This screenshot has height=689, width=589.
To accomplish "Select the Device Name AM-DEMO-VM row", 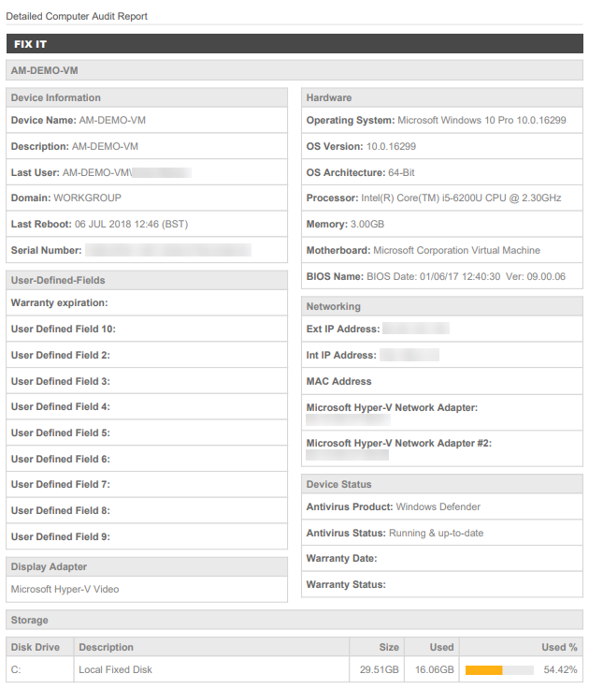I will pyautogui.click(x=147, y=121).
